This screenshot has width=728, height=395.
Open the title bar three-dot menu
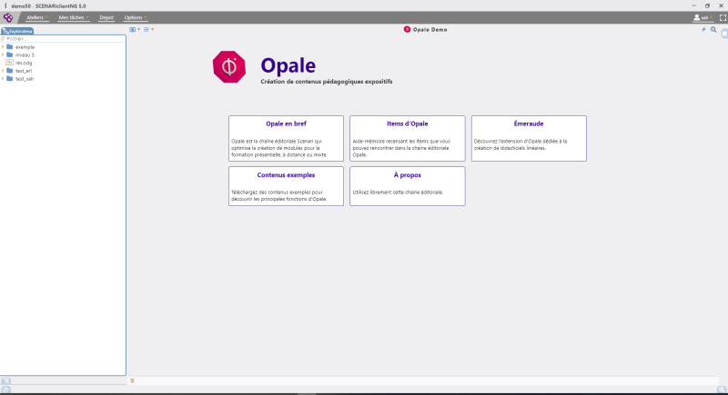click(5, 6)
